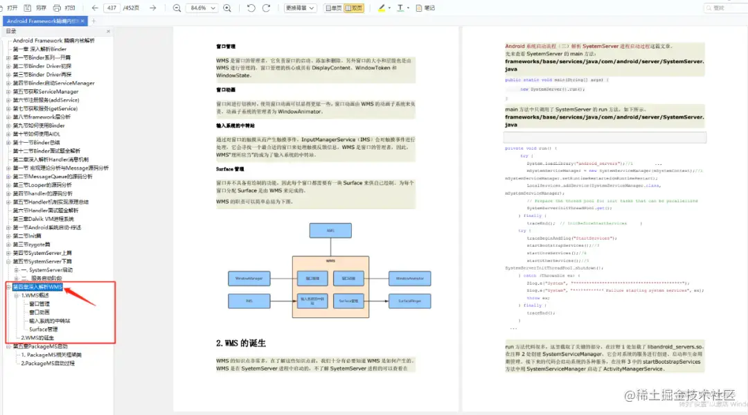The width and height of the screenshot is (748, 415).
Task: Select 2.WMS的诞生 outline entry
Action: point(37,338)
